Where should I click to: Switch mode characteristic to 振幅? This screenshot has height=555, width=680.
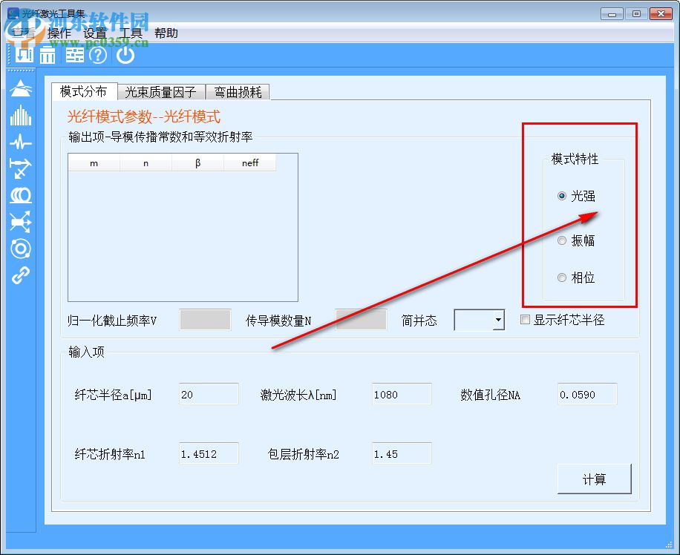pyautogui.click(x=562, y=240)
